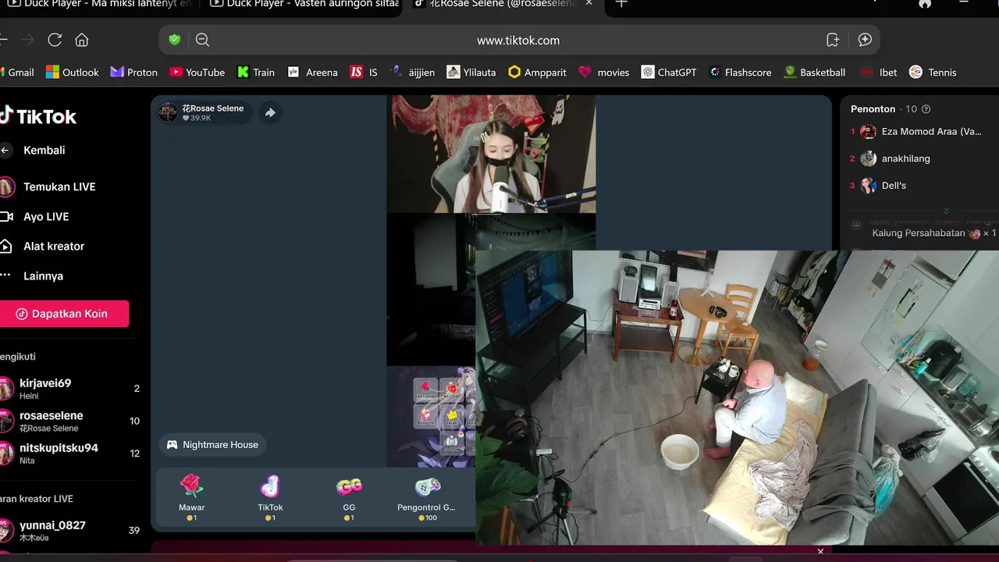Send the GG gift
This screenshot has height=562, width=999.
click(x=349, y=497)
